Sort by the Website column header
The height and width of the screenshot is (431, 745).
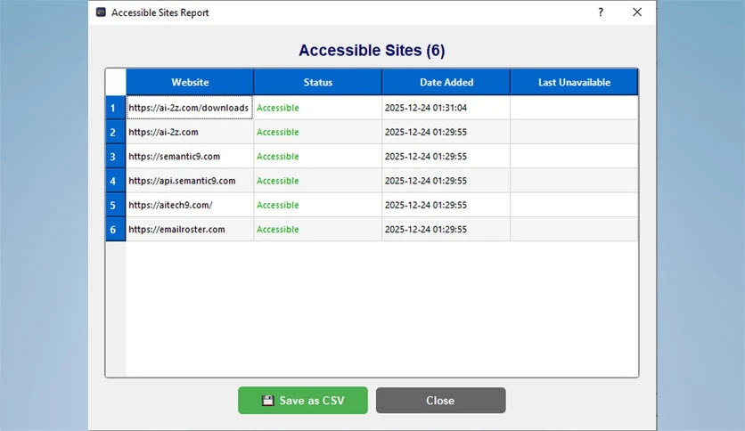point(190,82)
